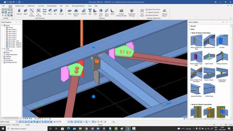The width and height of the screenshot is (233, 131).
Task: Select Plan at elev. 4000 mm view
Action: click(x=15, y=43)
